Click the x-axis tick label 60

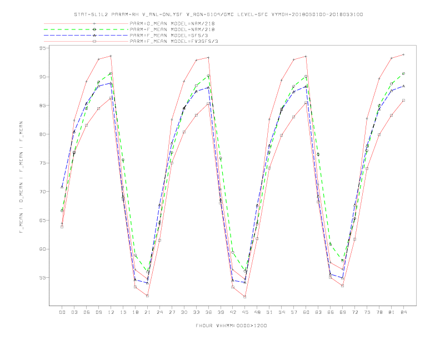306,312
